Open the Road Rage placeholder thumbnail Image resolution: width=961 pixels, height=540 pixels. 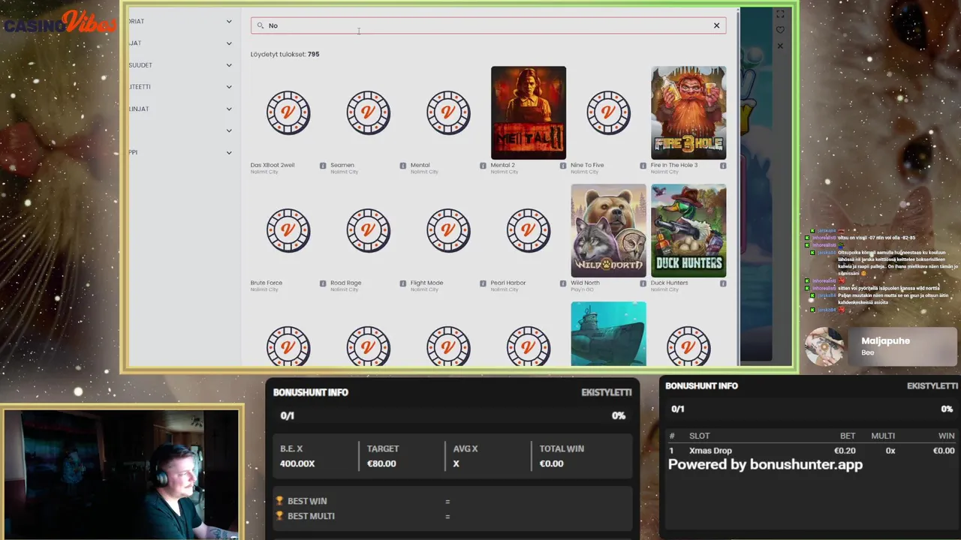click(369, 230)
